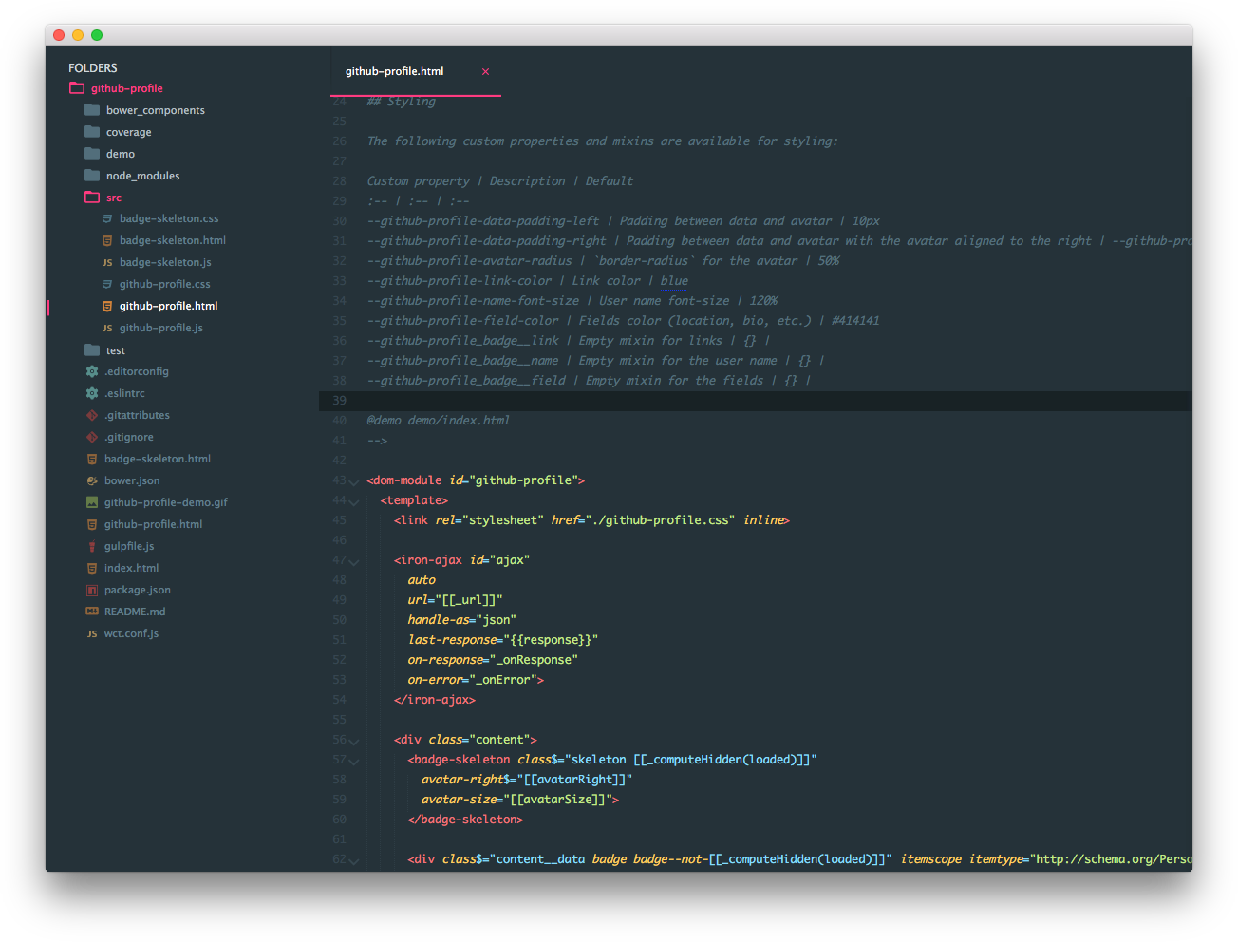Fold the dom-module block at line 43
The image size is (1238, 942).
tap(354, 481)
